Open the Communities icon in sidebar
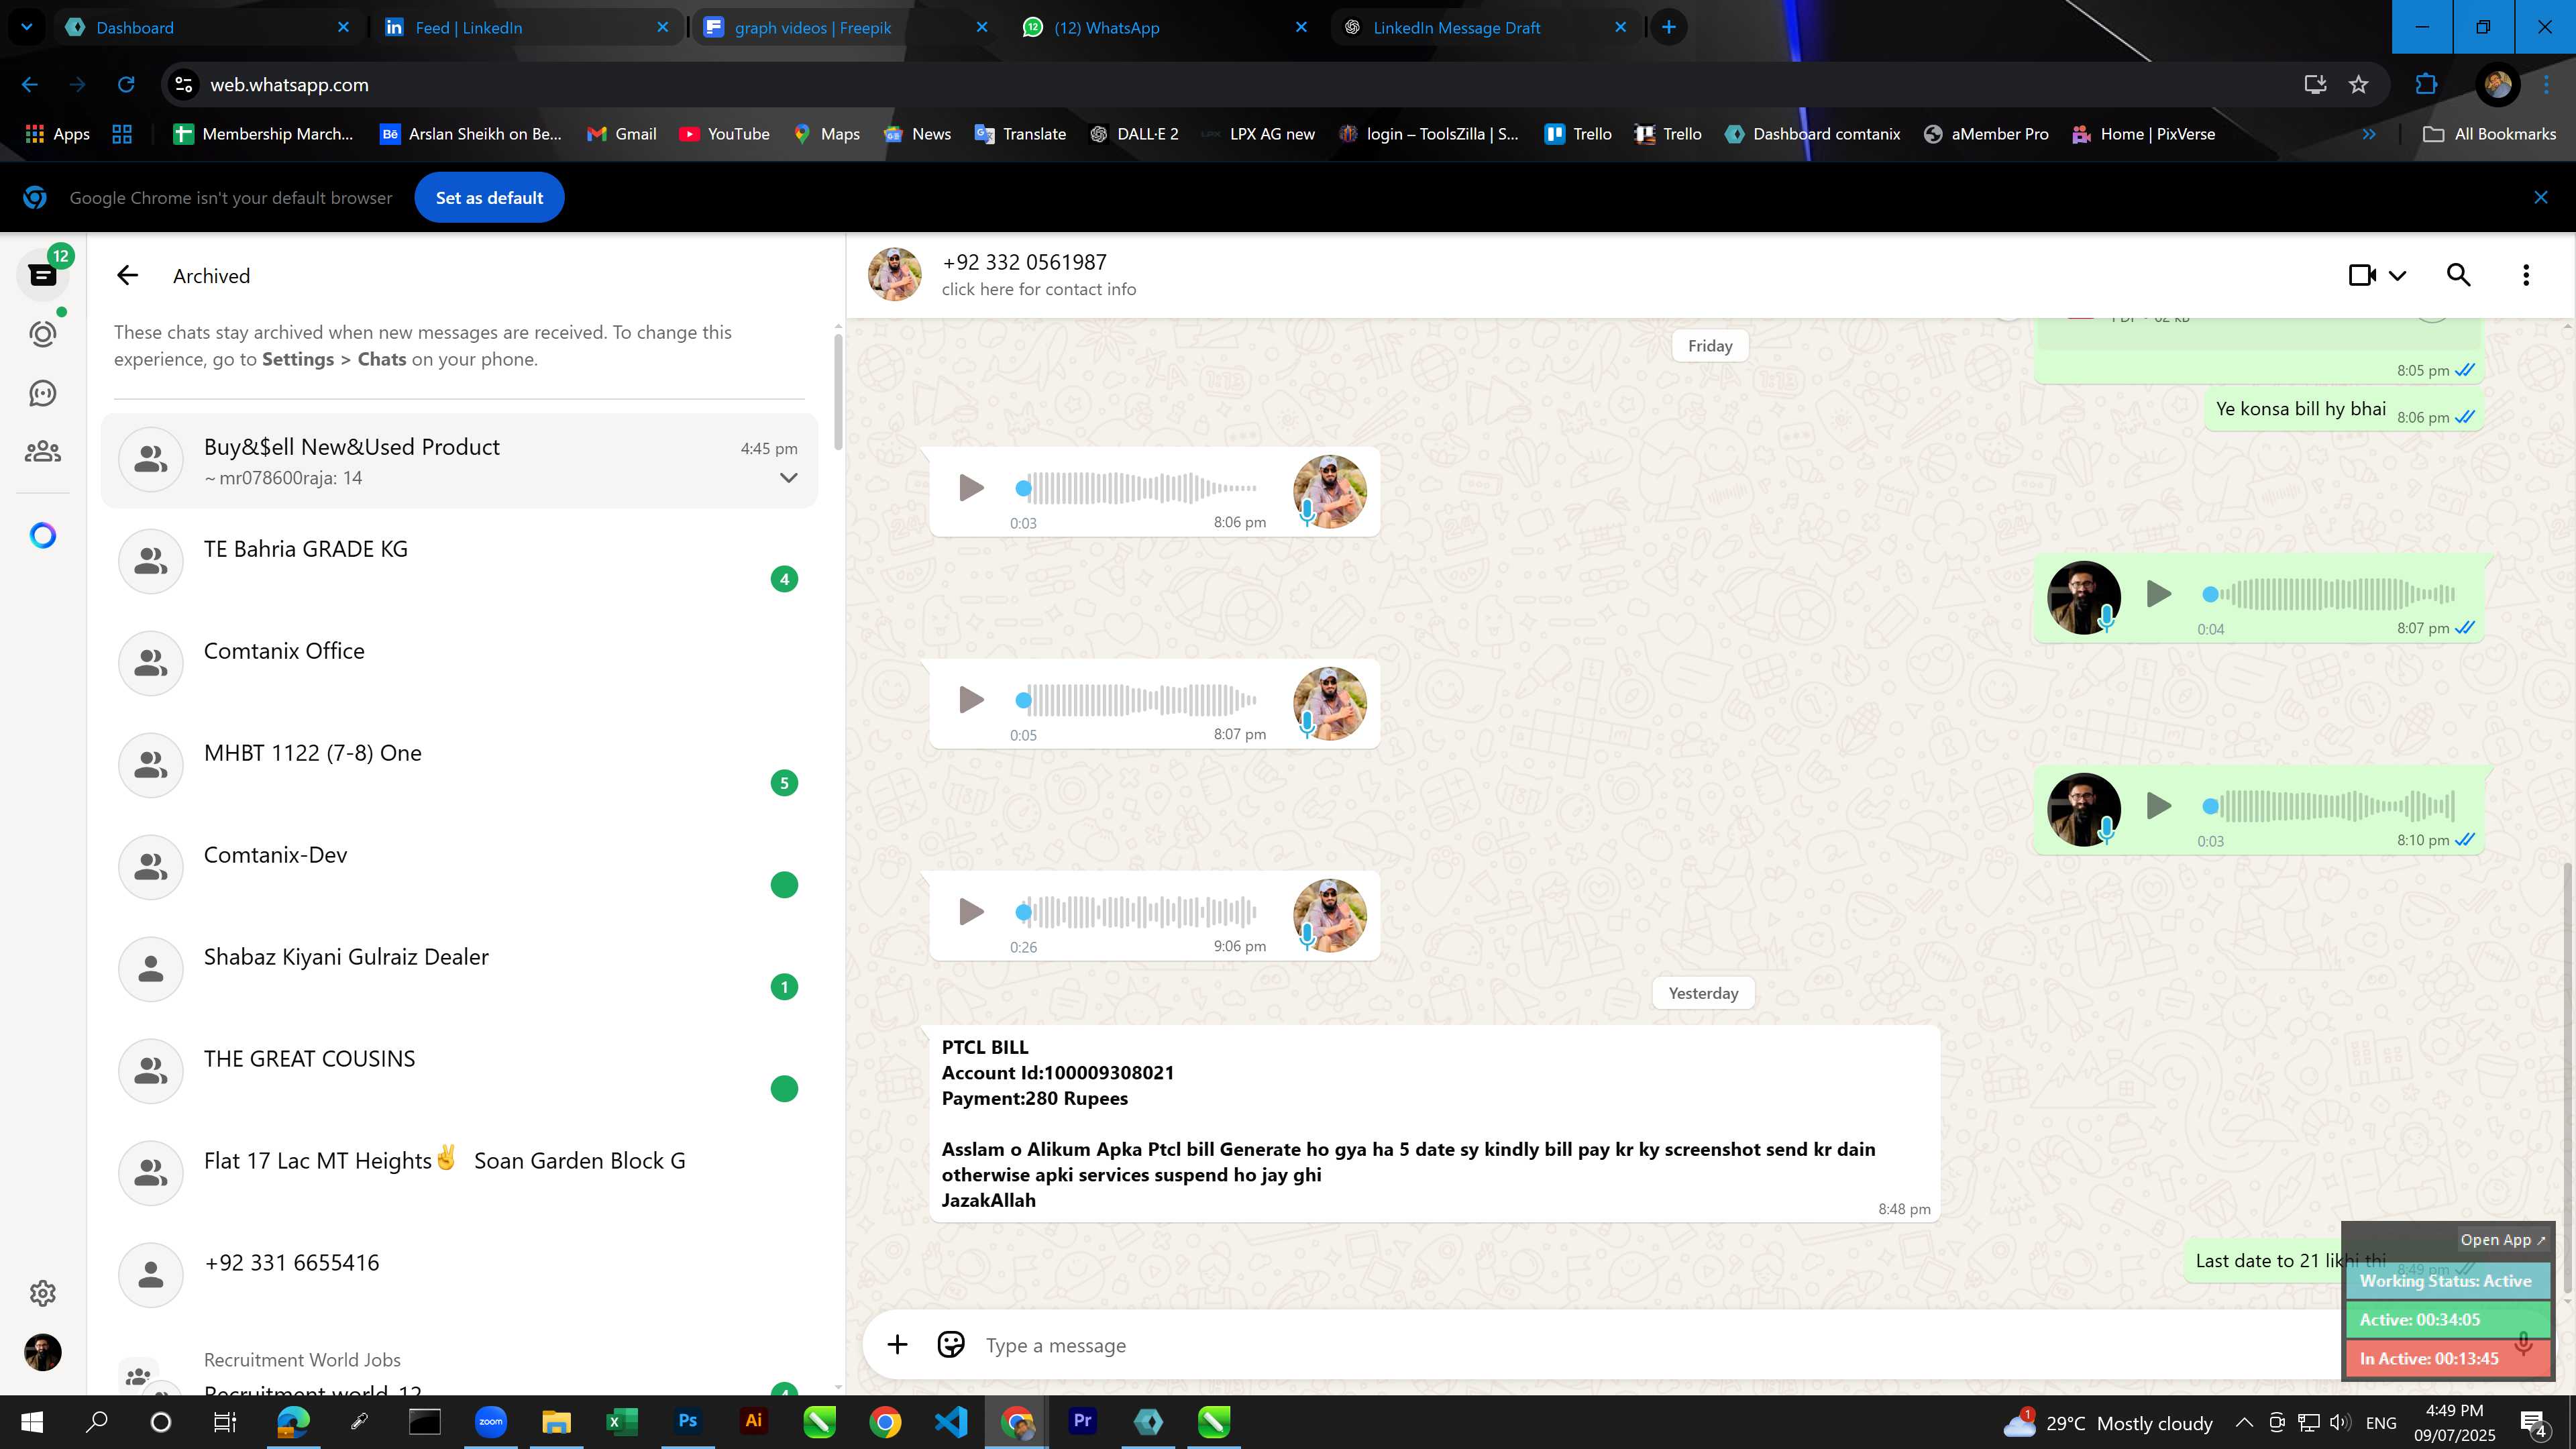Viewport: 2576px width, 1449px height. (42, 452)
